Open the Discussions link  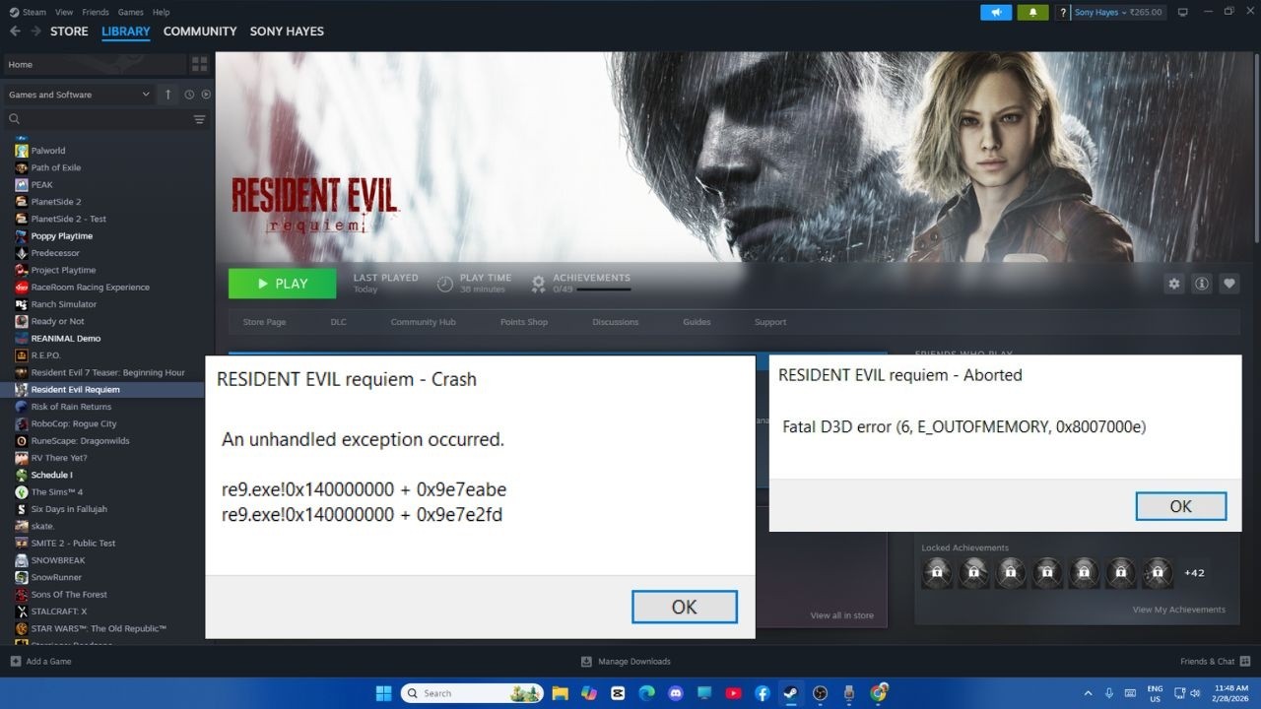[615, 322]
